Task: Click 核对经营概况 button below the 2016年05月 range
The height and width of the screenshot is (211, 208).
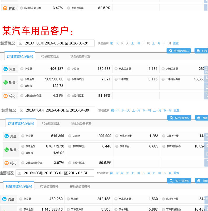Action: [179, 51]
